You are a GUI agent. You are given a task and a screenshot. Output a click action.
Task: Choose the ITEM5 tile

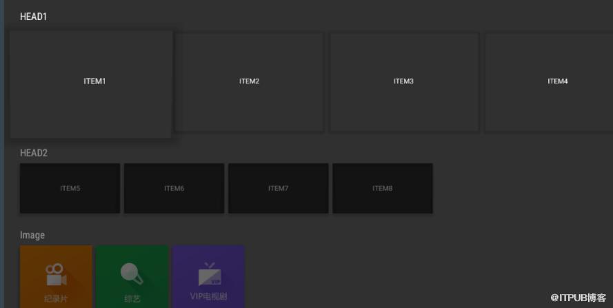tap(70, 188)
